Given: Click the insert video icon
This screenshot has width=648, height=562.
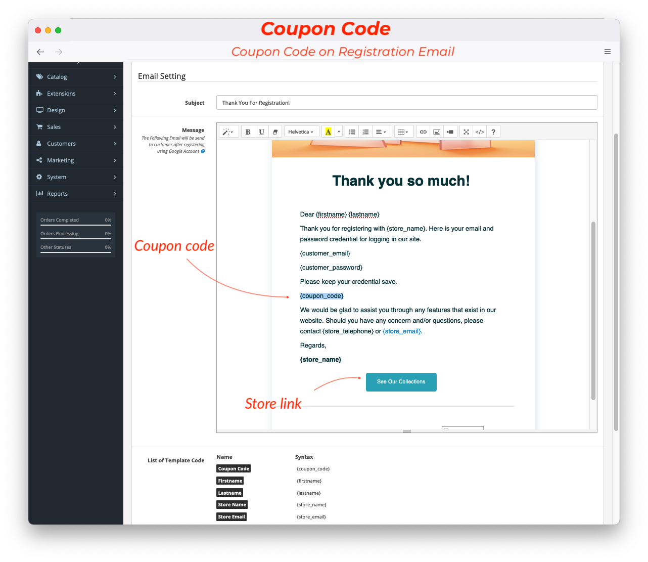Looking at the screenshot, I should click(450, 132).
